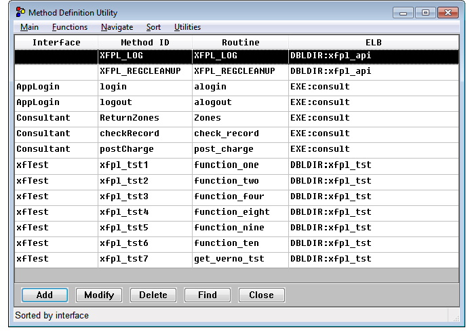
Task: Open the Utilities menu
Action: [187, 27]
